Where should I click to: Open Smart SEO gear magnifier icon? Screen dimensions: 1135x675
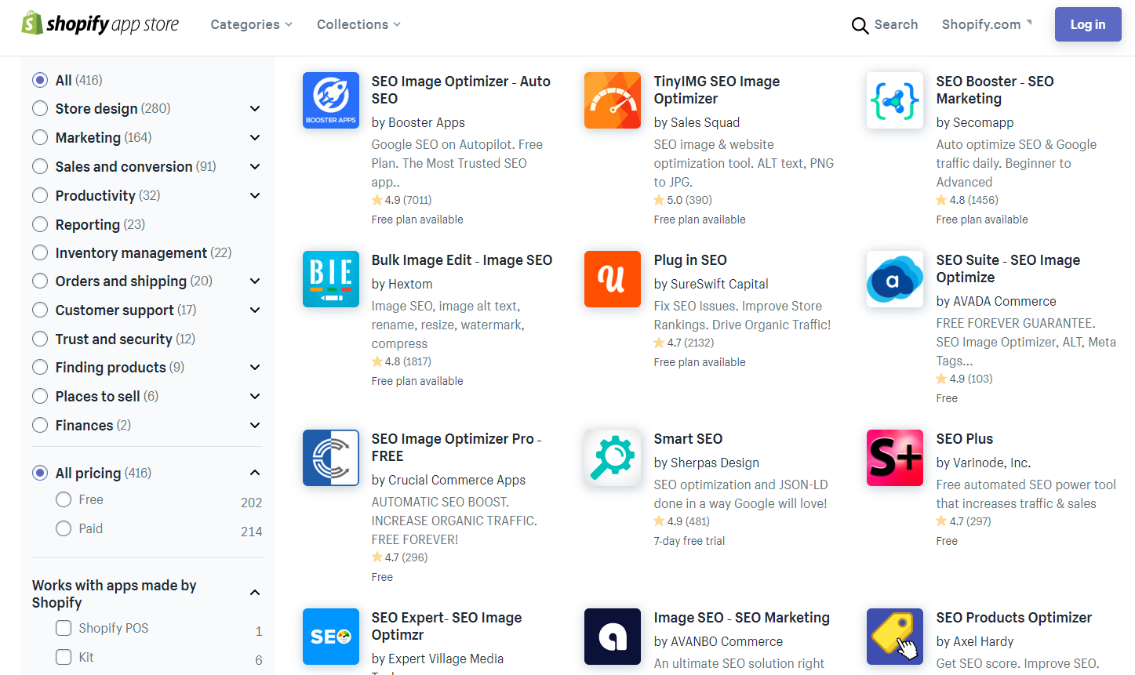point(613,458)
